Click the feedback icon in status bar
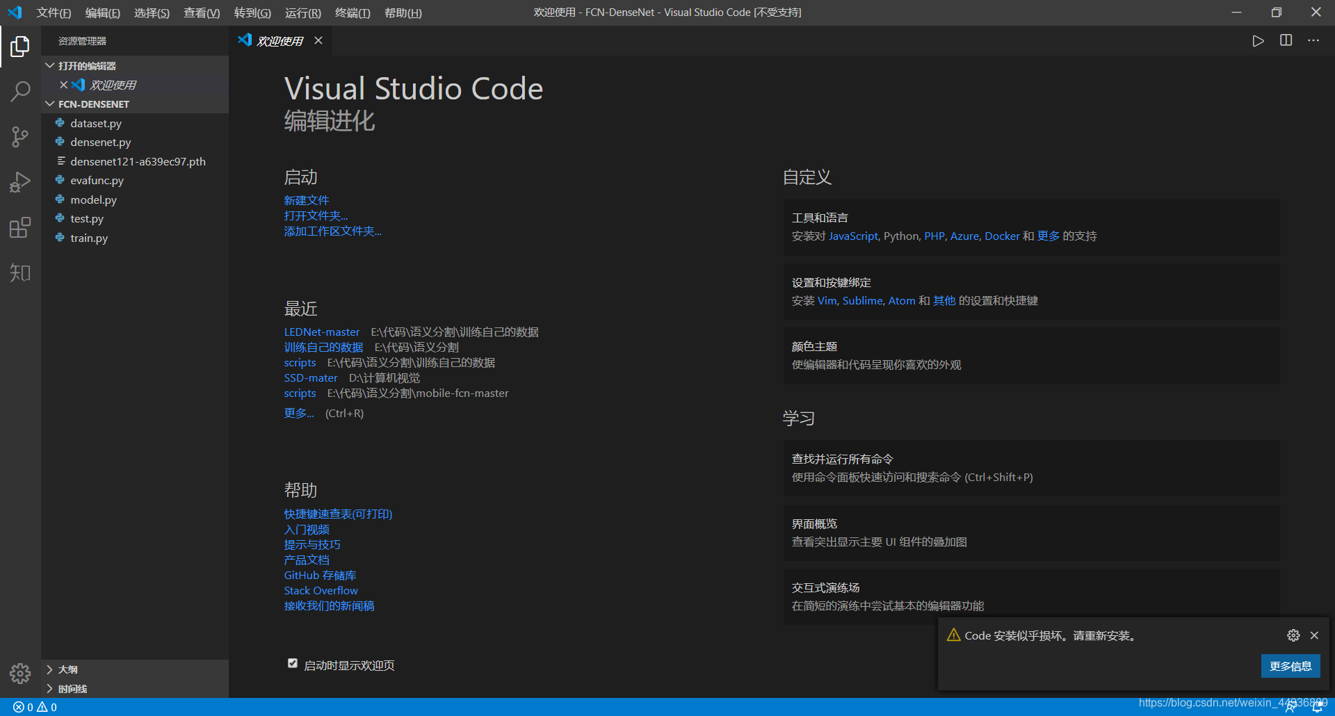The height and width of the screenshot is (716, 1335). coord(1290,707)
